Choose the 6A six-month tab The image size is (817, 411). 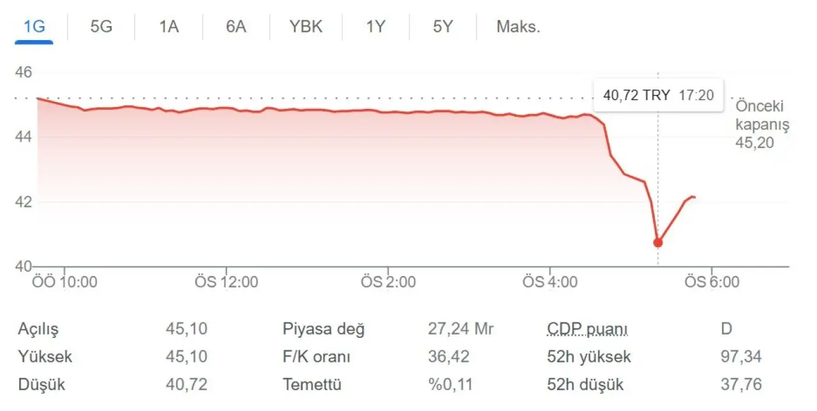click(236, 27)
